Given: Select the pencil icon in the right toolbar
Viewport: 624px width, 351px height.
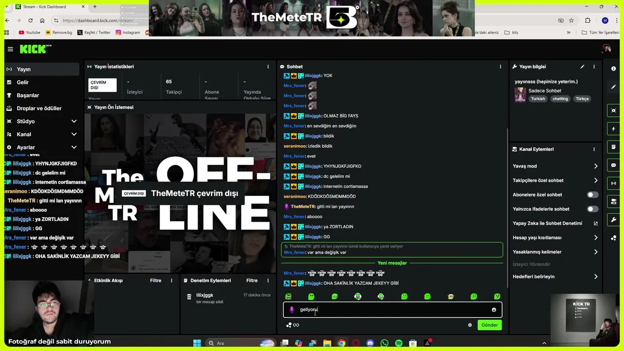Looking at the screenshot, I should point(613,87).
